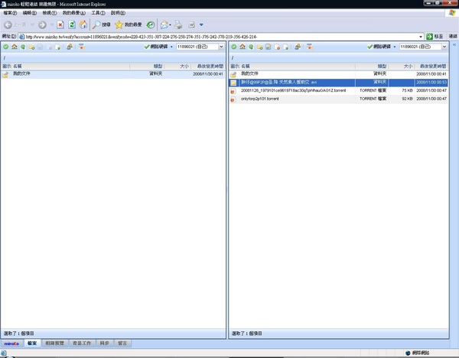Viewport: 459px width, 358px height.
Task: Expand the collapsed side panel chevron at right edge
Action: (454, 45)
